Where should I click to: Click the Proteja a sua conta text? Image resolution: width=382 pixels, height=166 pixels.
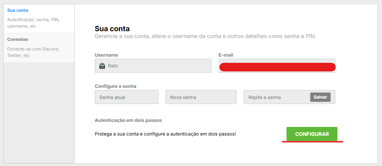click(x=165, y=134)
